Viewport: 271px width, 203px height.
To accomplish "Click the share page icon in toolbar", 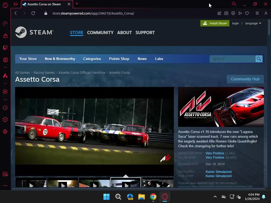I will click(x=219, y=13).
